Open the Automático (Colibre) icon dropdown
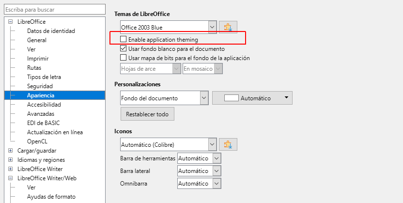 tap(212, 144)
